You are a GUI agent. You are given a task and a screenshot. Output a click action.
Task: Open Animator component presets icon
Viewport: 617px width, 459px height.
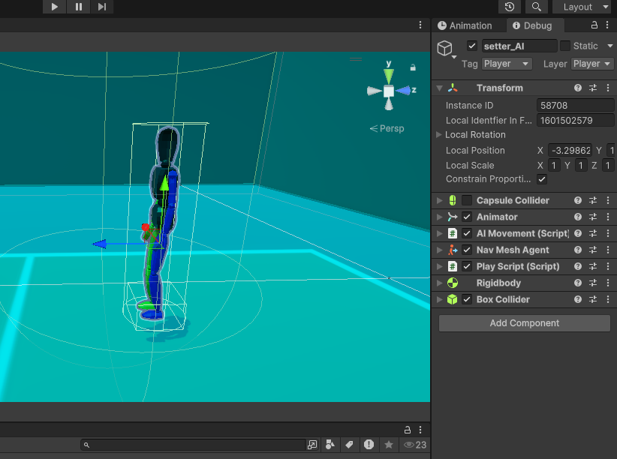click(x=593, y=217)
